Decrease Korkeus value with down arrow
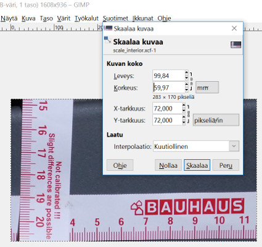The width and height of the screenshot is (262, 247). 186,90
